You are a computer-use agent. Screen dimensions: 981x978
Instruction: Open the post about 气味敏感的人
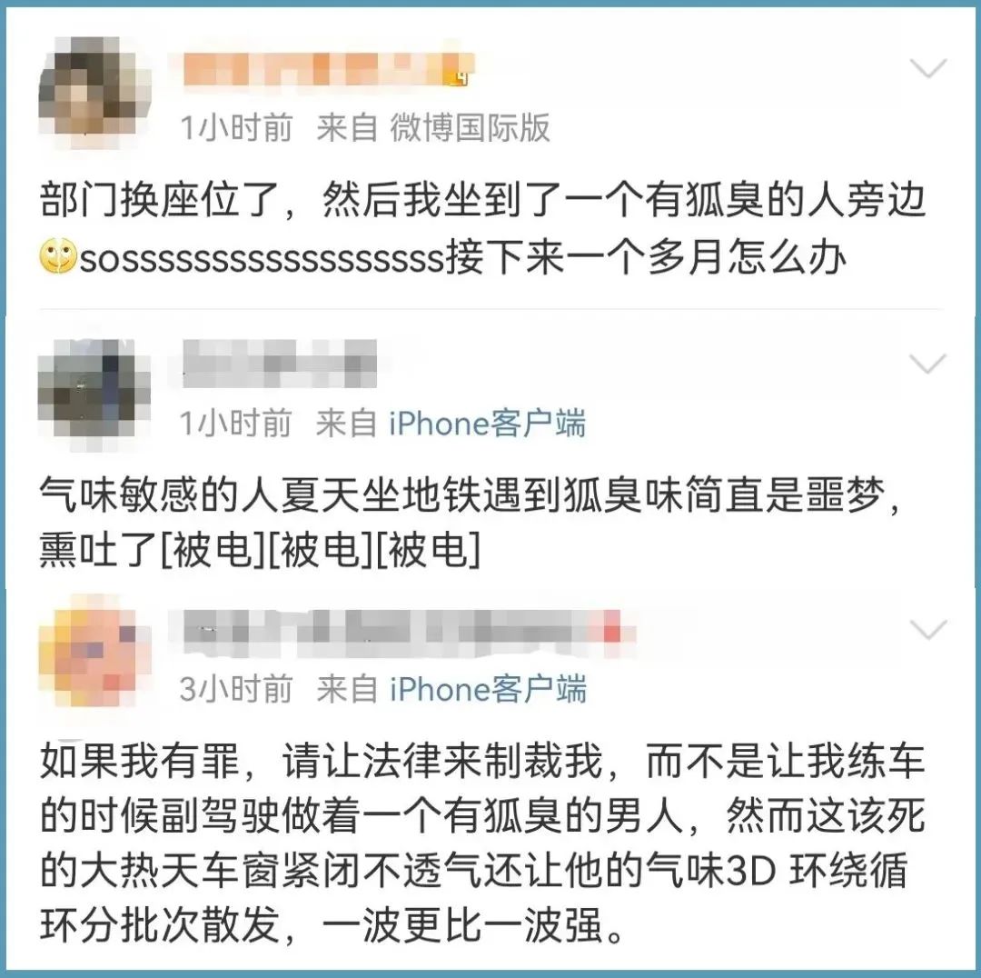click(471, 523)
